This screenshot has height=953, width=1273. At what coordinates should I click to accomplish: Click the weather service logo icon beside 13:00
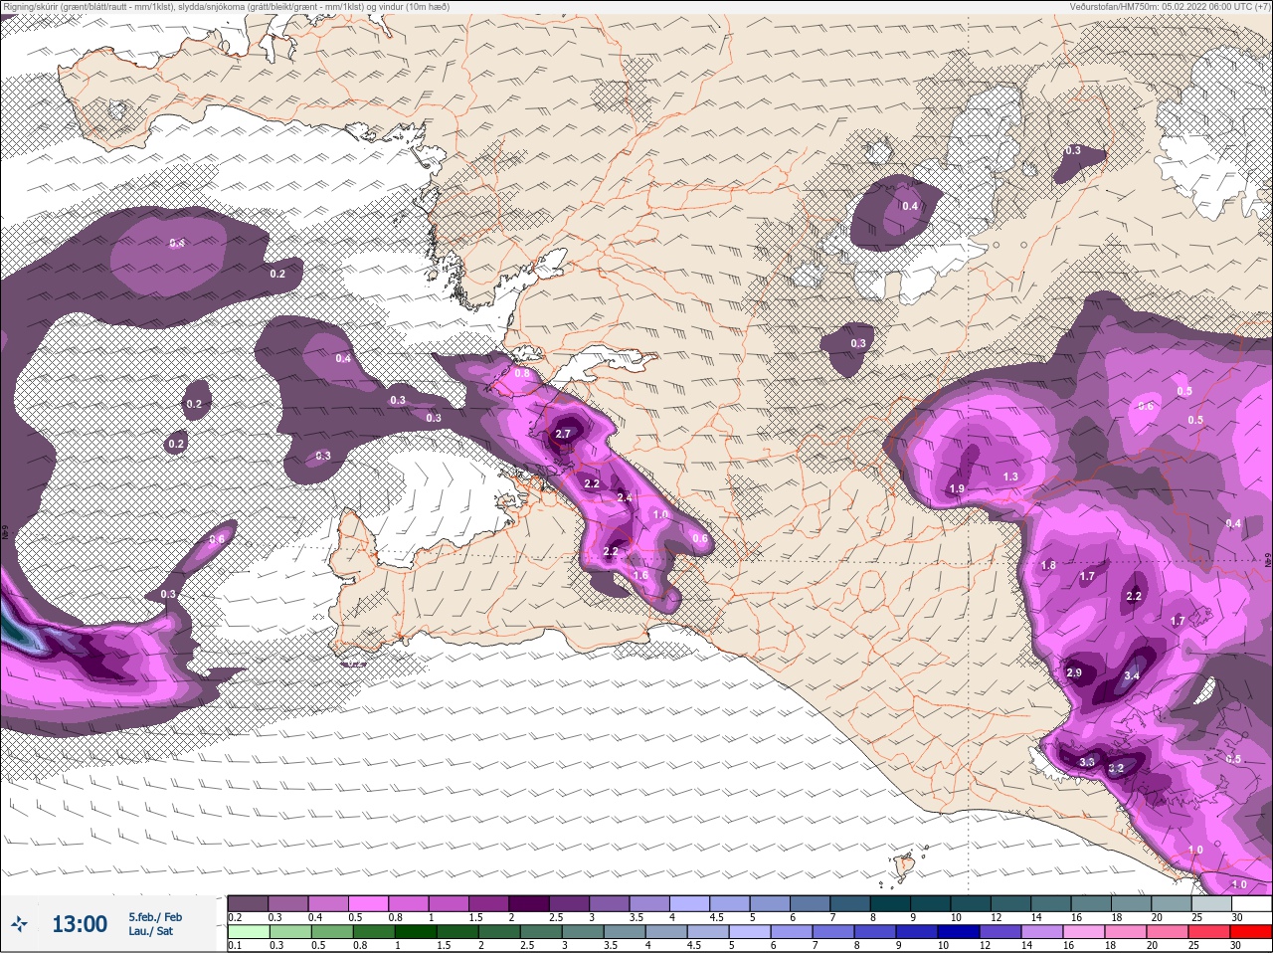[x=20, y=925]
